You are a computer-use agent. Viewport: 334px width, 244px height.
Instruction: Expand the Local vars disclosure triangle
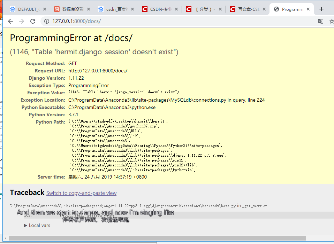25,226
